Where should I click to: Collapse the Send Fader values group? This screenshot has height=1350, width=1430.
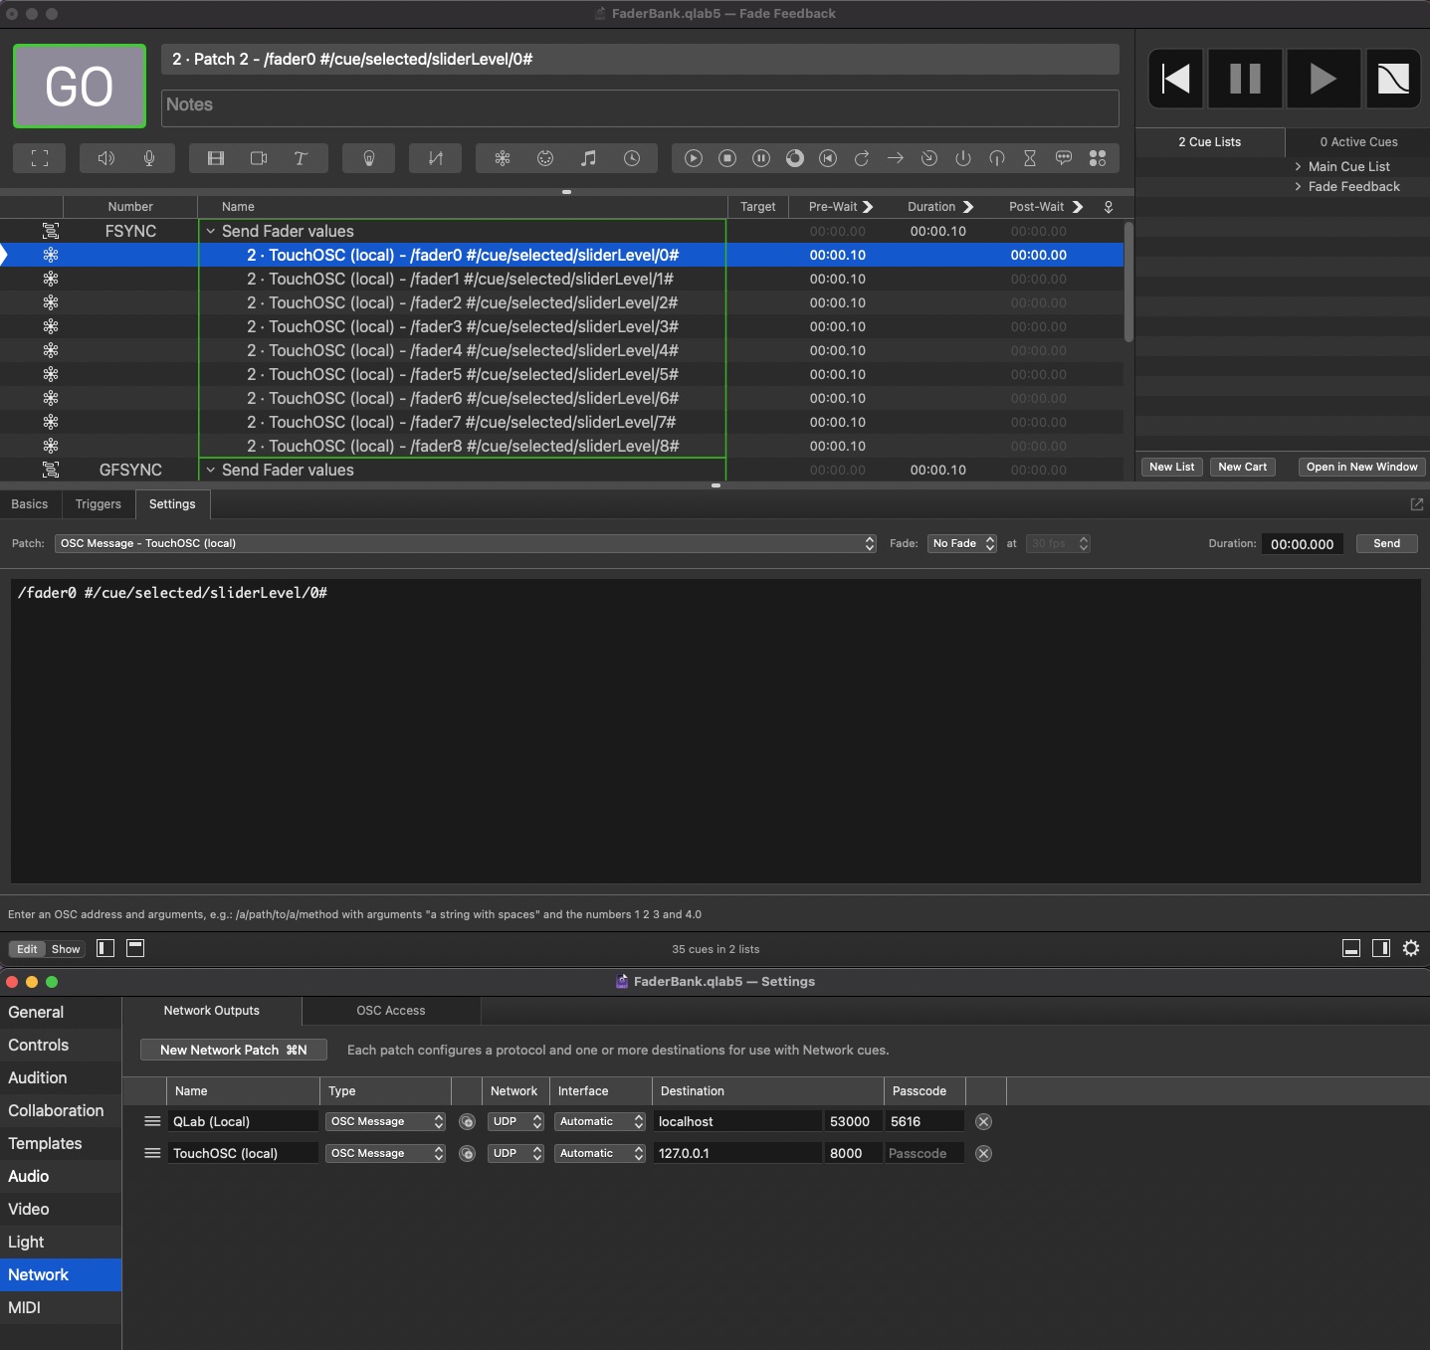pyautogui.click(x=210, y=231)
